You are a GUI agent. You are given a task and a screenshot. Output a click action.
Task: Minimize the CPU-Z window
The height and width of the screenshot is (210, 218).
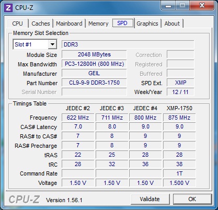coord(168,6)
